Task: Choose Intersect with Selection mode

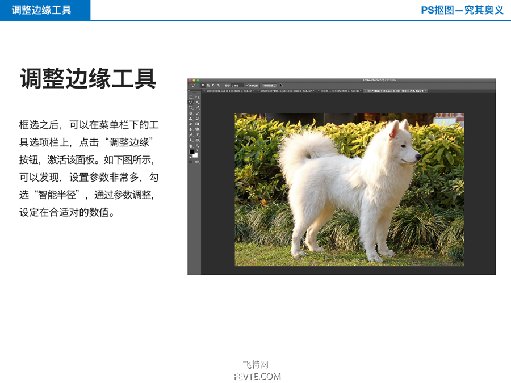Action: (x=219, y=85)
